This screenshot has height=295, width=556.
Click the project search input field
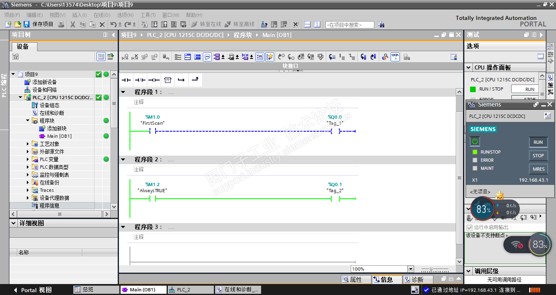coord(349,25)
